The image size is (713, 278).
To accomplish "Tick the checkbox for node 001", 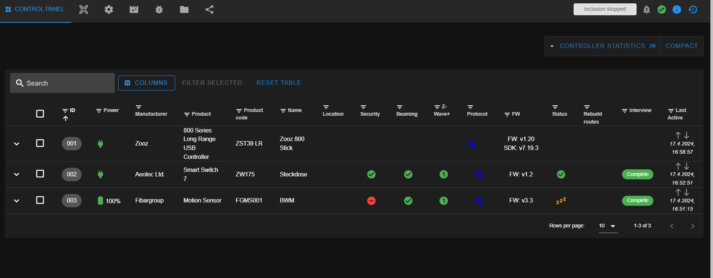I will [x=40, y=143].
